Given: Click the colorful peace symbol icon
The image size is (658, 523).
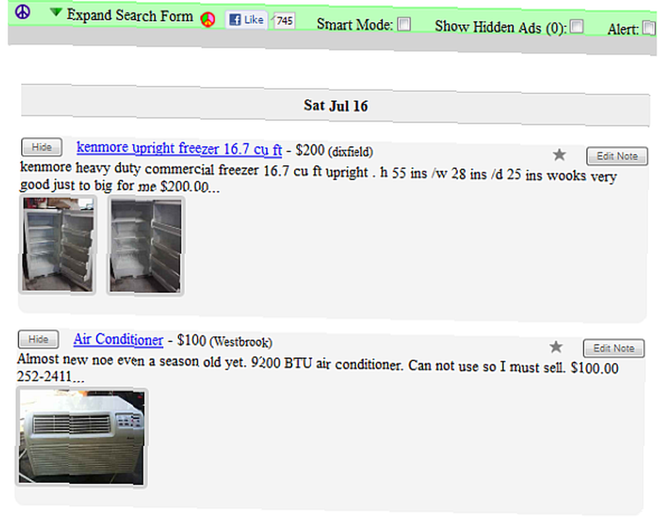Looking at the screenshot, I should [208, 19].
